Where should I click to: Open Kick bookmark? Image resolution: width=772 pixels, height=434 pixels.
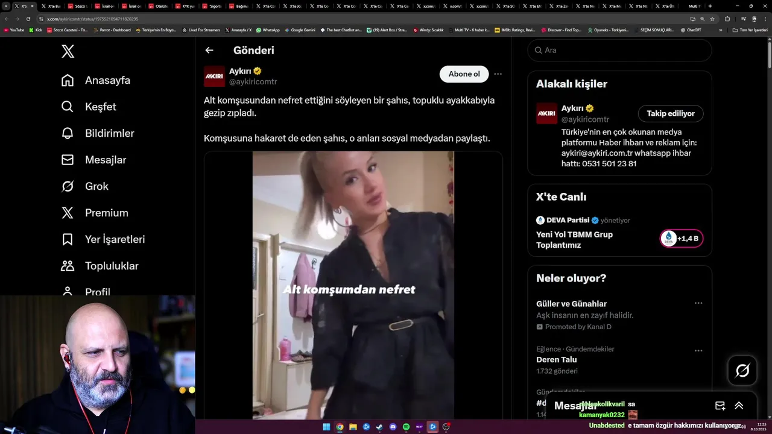pos(36,30)
